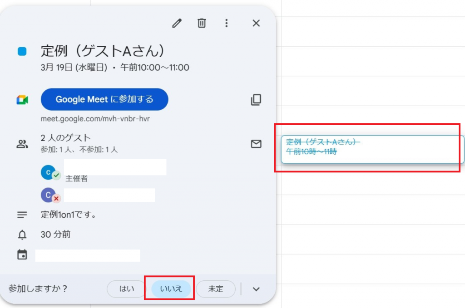Email guests using the envelope icon
The image size is (465, 308).
[x=256, y=144]
